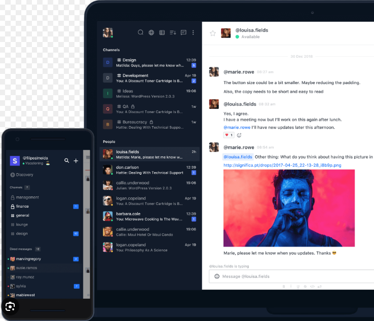Open search in the laptop sidebar
Viewport: 374px width, 321px height.
[140, 32]
